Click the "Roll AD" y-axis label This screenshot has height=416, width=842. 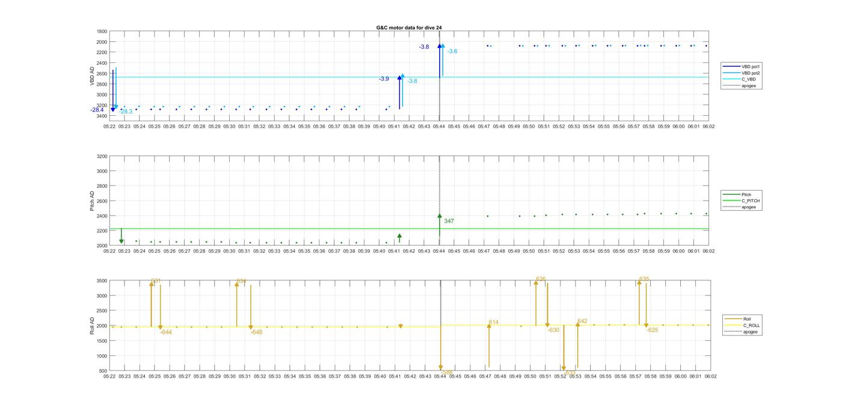93,325
